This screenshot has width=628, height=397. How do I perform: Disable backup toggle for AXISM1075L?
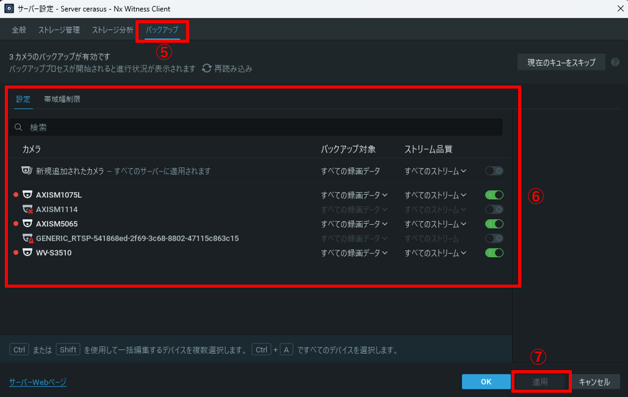pos(494,195)
